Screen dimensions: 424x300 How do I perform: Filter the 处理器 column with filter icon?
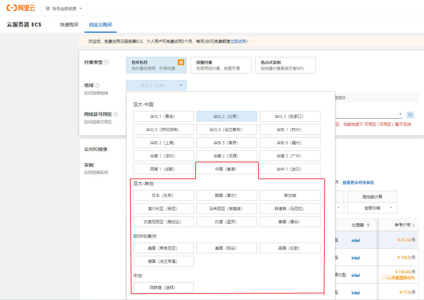click(368, 225)
